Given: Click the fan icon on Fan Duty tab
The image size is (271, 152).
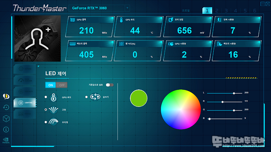Looking at the screenshot, I should pos(21,92).
